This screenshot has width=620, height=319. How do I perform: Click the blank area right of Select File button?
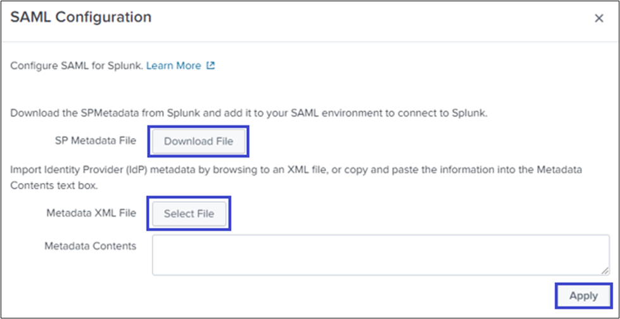(x=412, y=213)
